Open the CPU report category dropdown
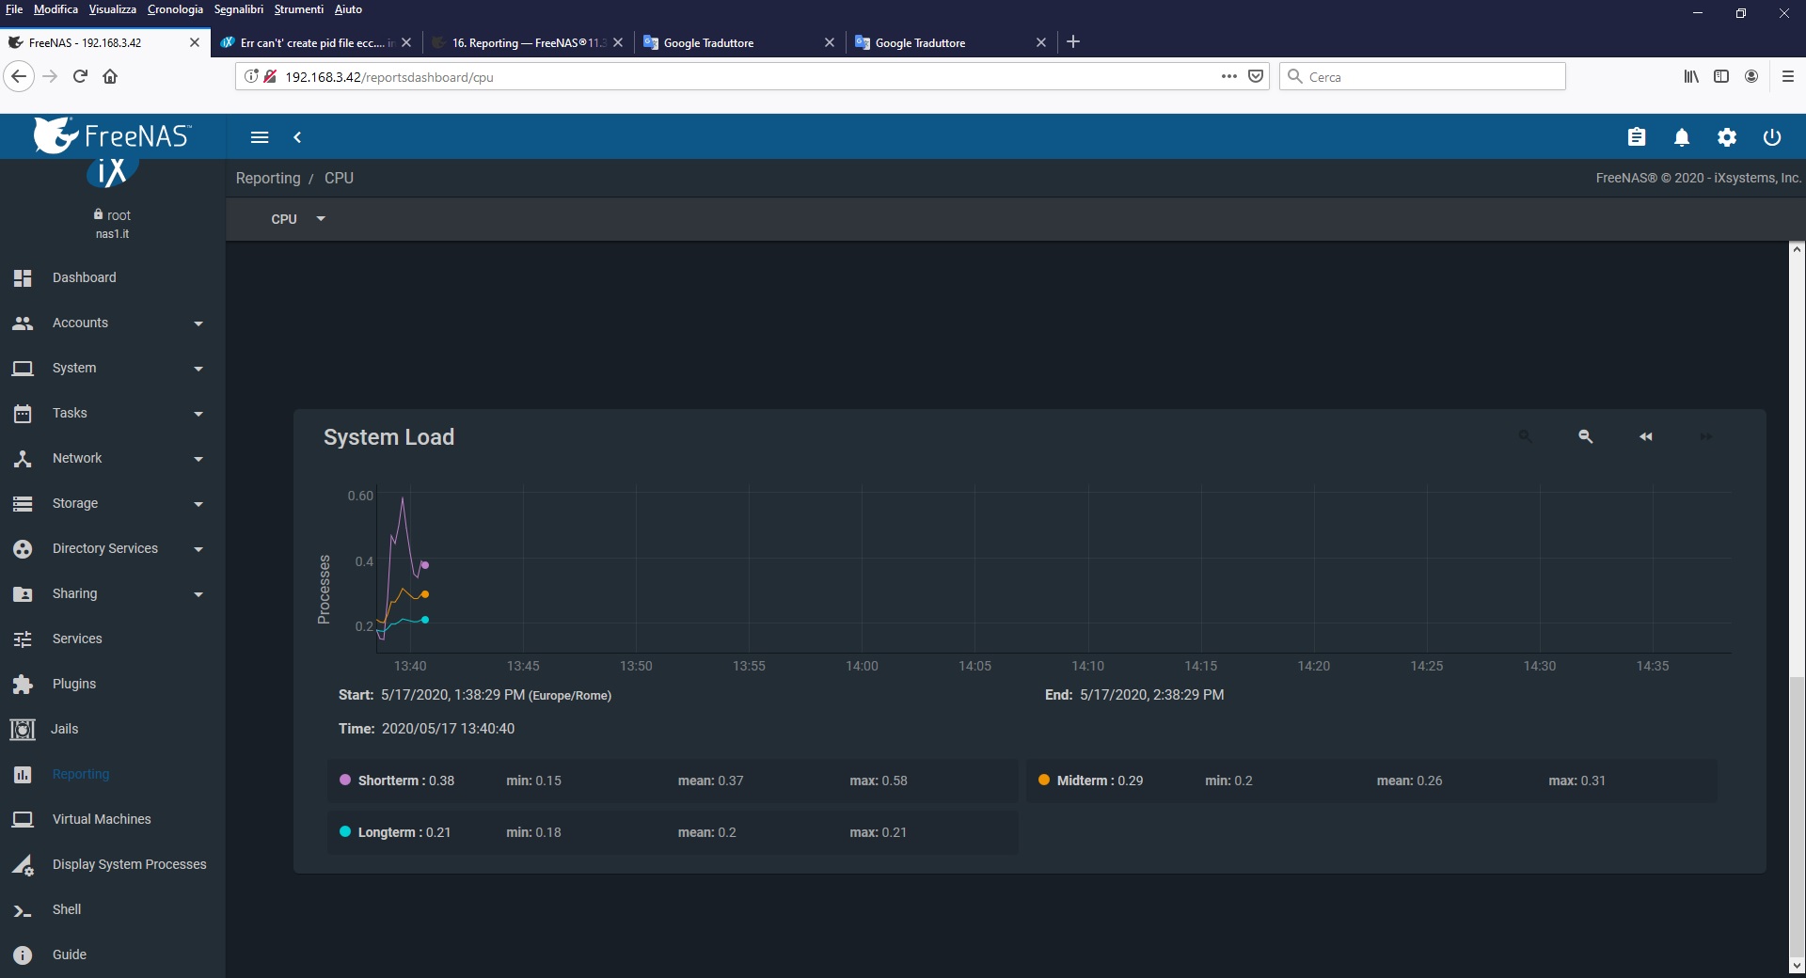Image resolution: width=1806 pixels, height=978 pixels. pos(297,219)
